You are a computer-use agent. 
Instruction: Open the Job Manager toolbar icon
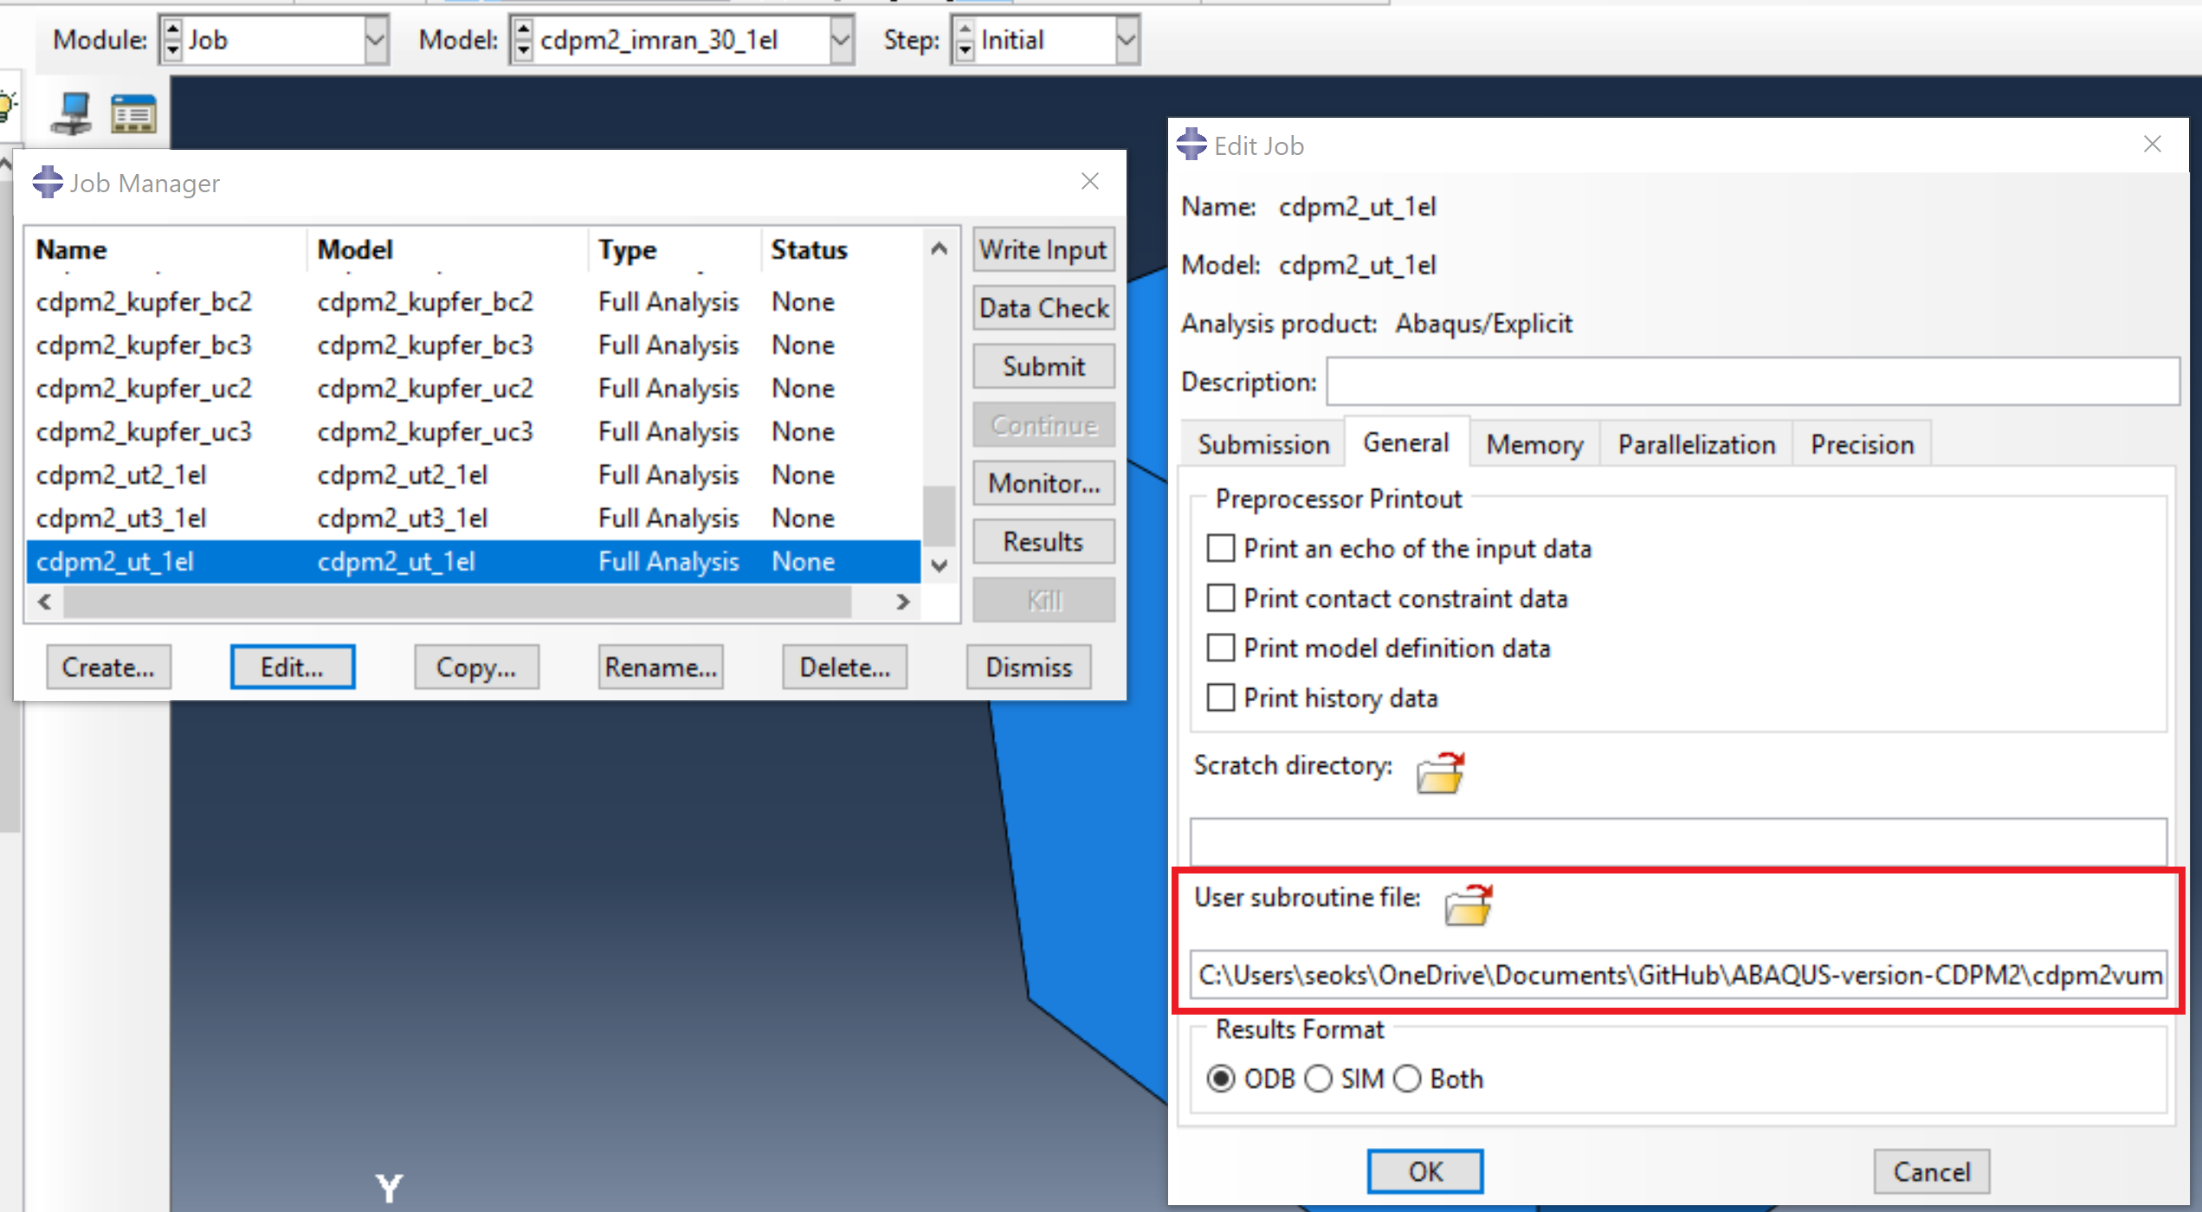(133, 113)
